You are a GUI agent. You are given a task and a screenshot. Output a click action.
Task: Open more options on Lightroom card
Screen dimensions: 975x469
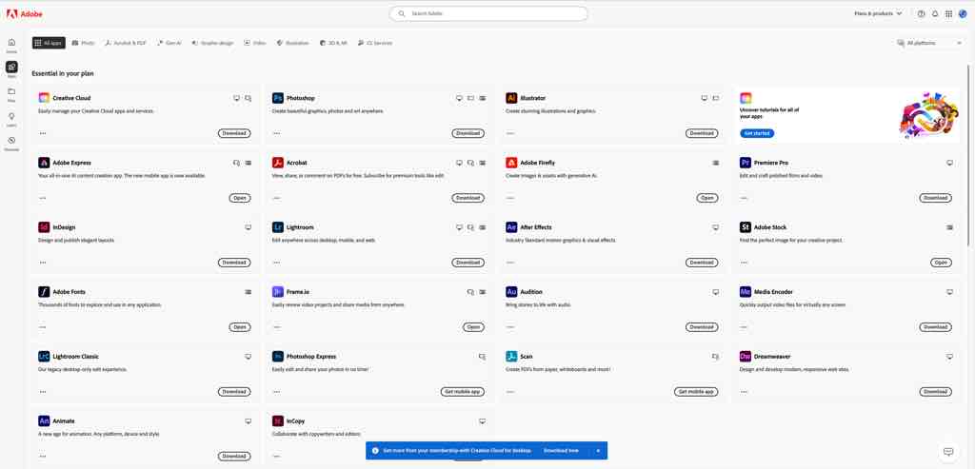tap(276, 263)
